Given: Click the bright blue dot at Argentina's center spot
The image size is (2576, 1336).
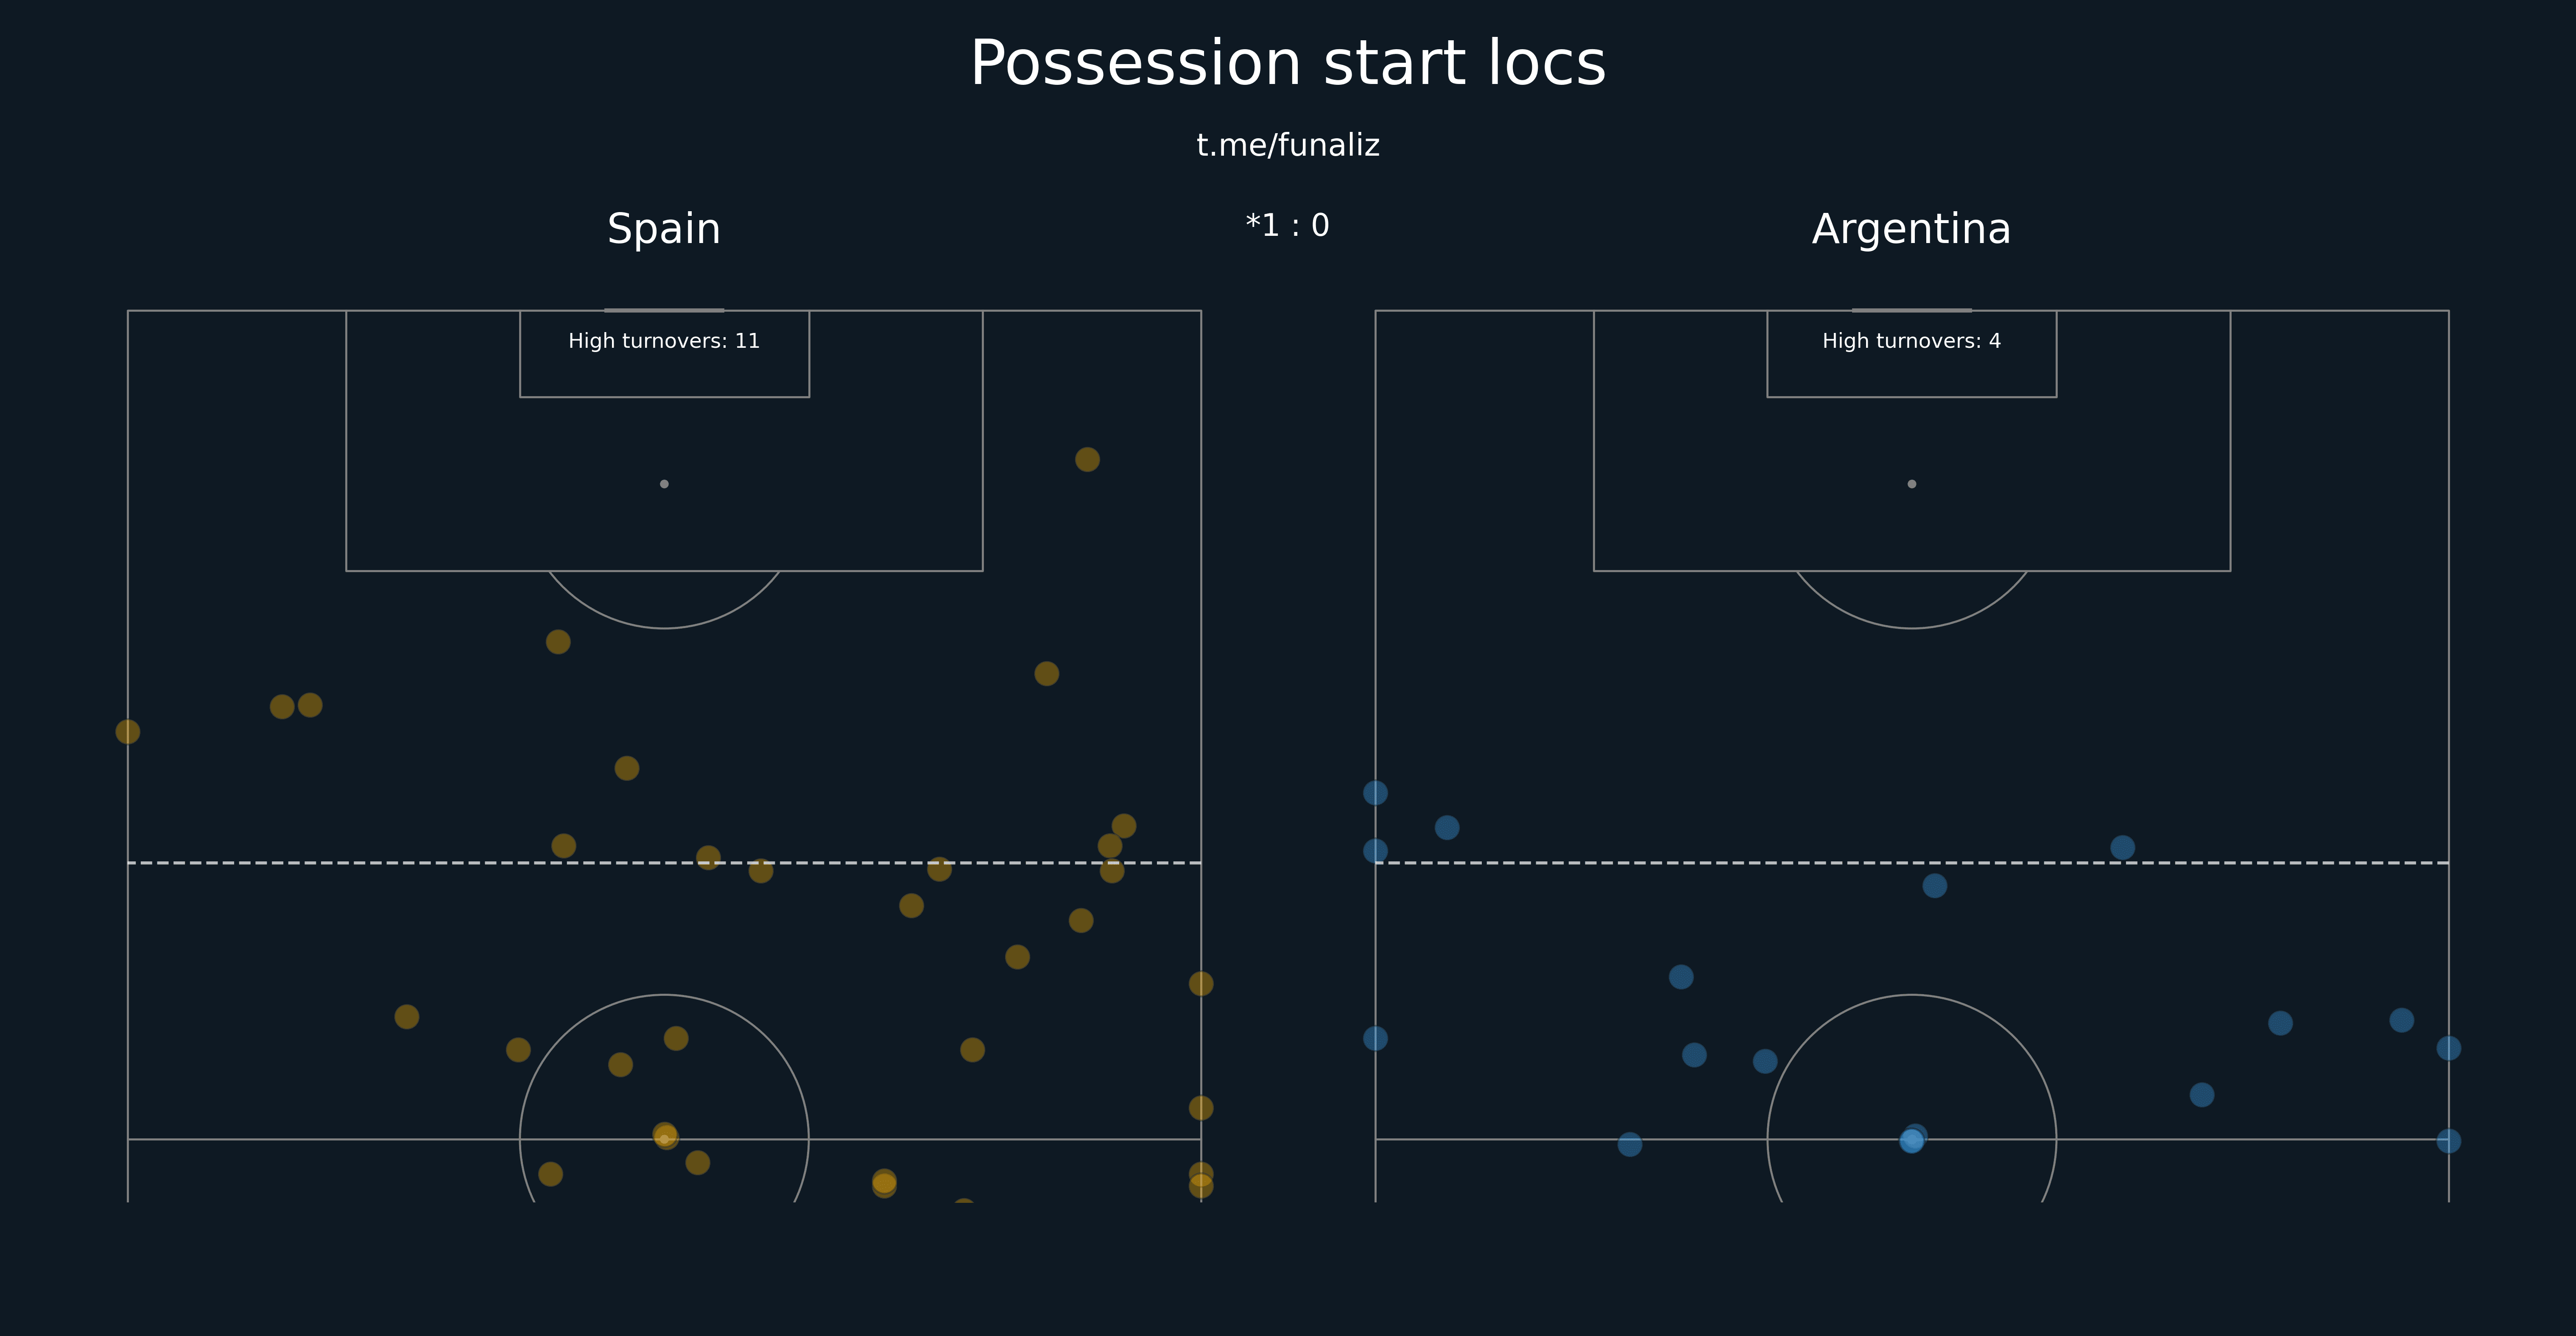Looking at the screenshot, I should (1911, 1141).
